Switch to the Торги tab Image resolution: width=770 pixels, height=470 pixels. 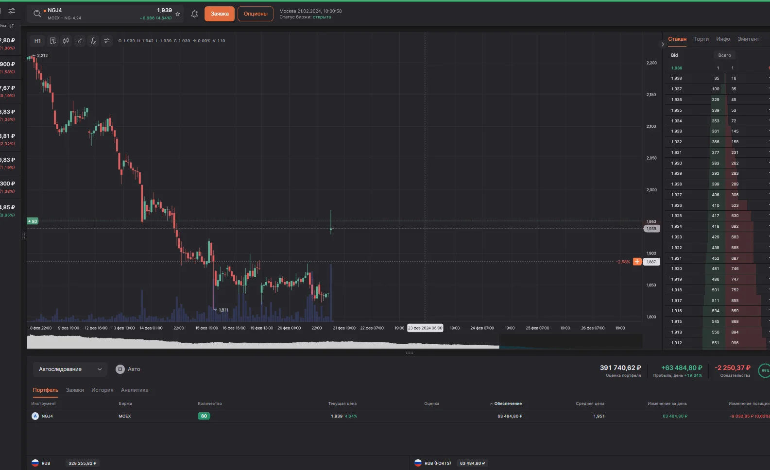pos(701,39)
